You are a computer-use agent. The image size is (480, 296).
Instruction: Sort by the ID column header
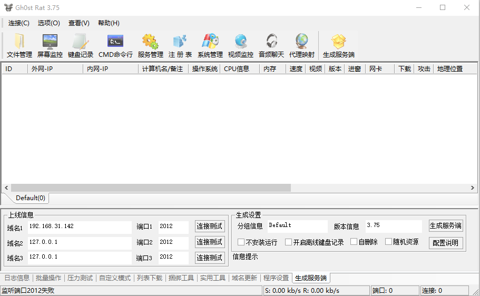15,69
